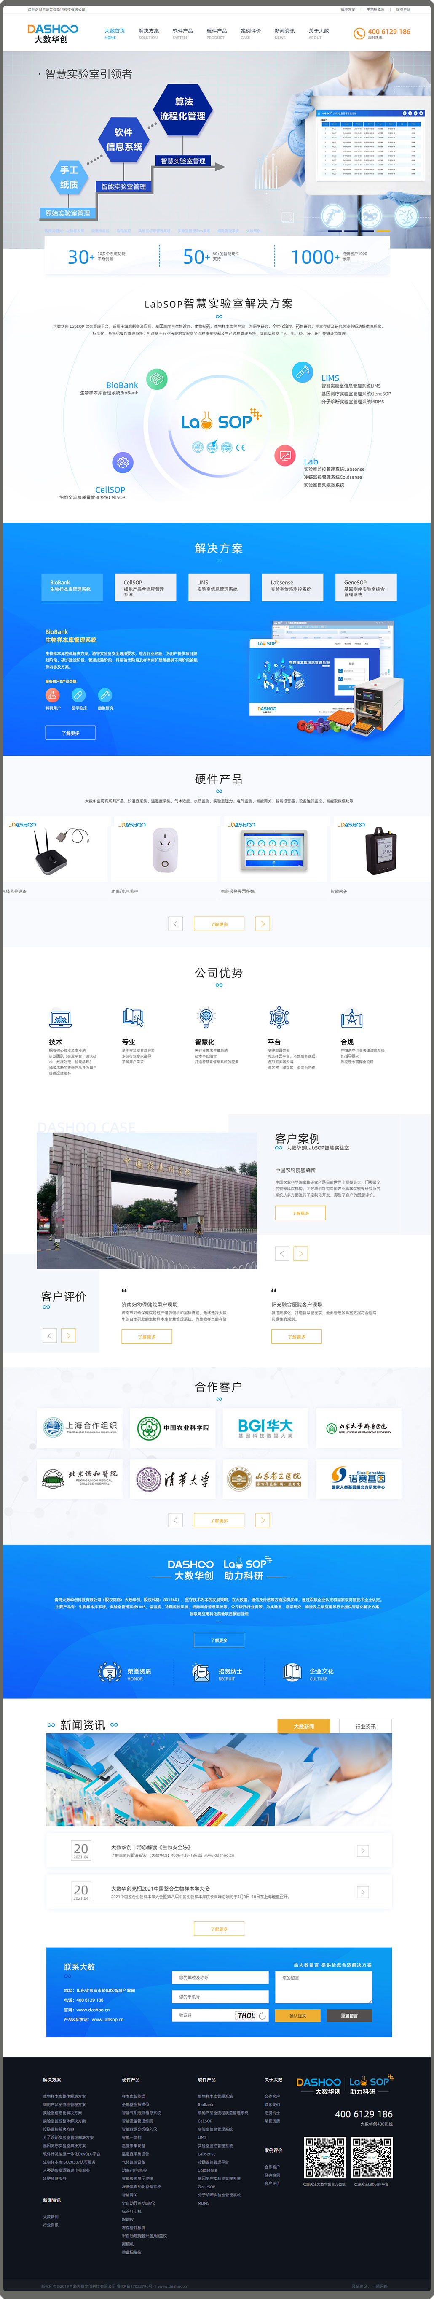Switch to the 行业资讯 news tab
The width and height of the screenshot is (434, 2299).
click(365, 1726)
